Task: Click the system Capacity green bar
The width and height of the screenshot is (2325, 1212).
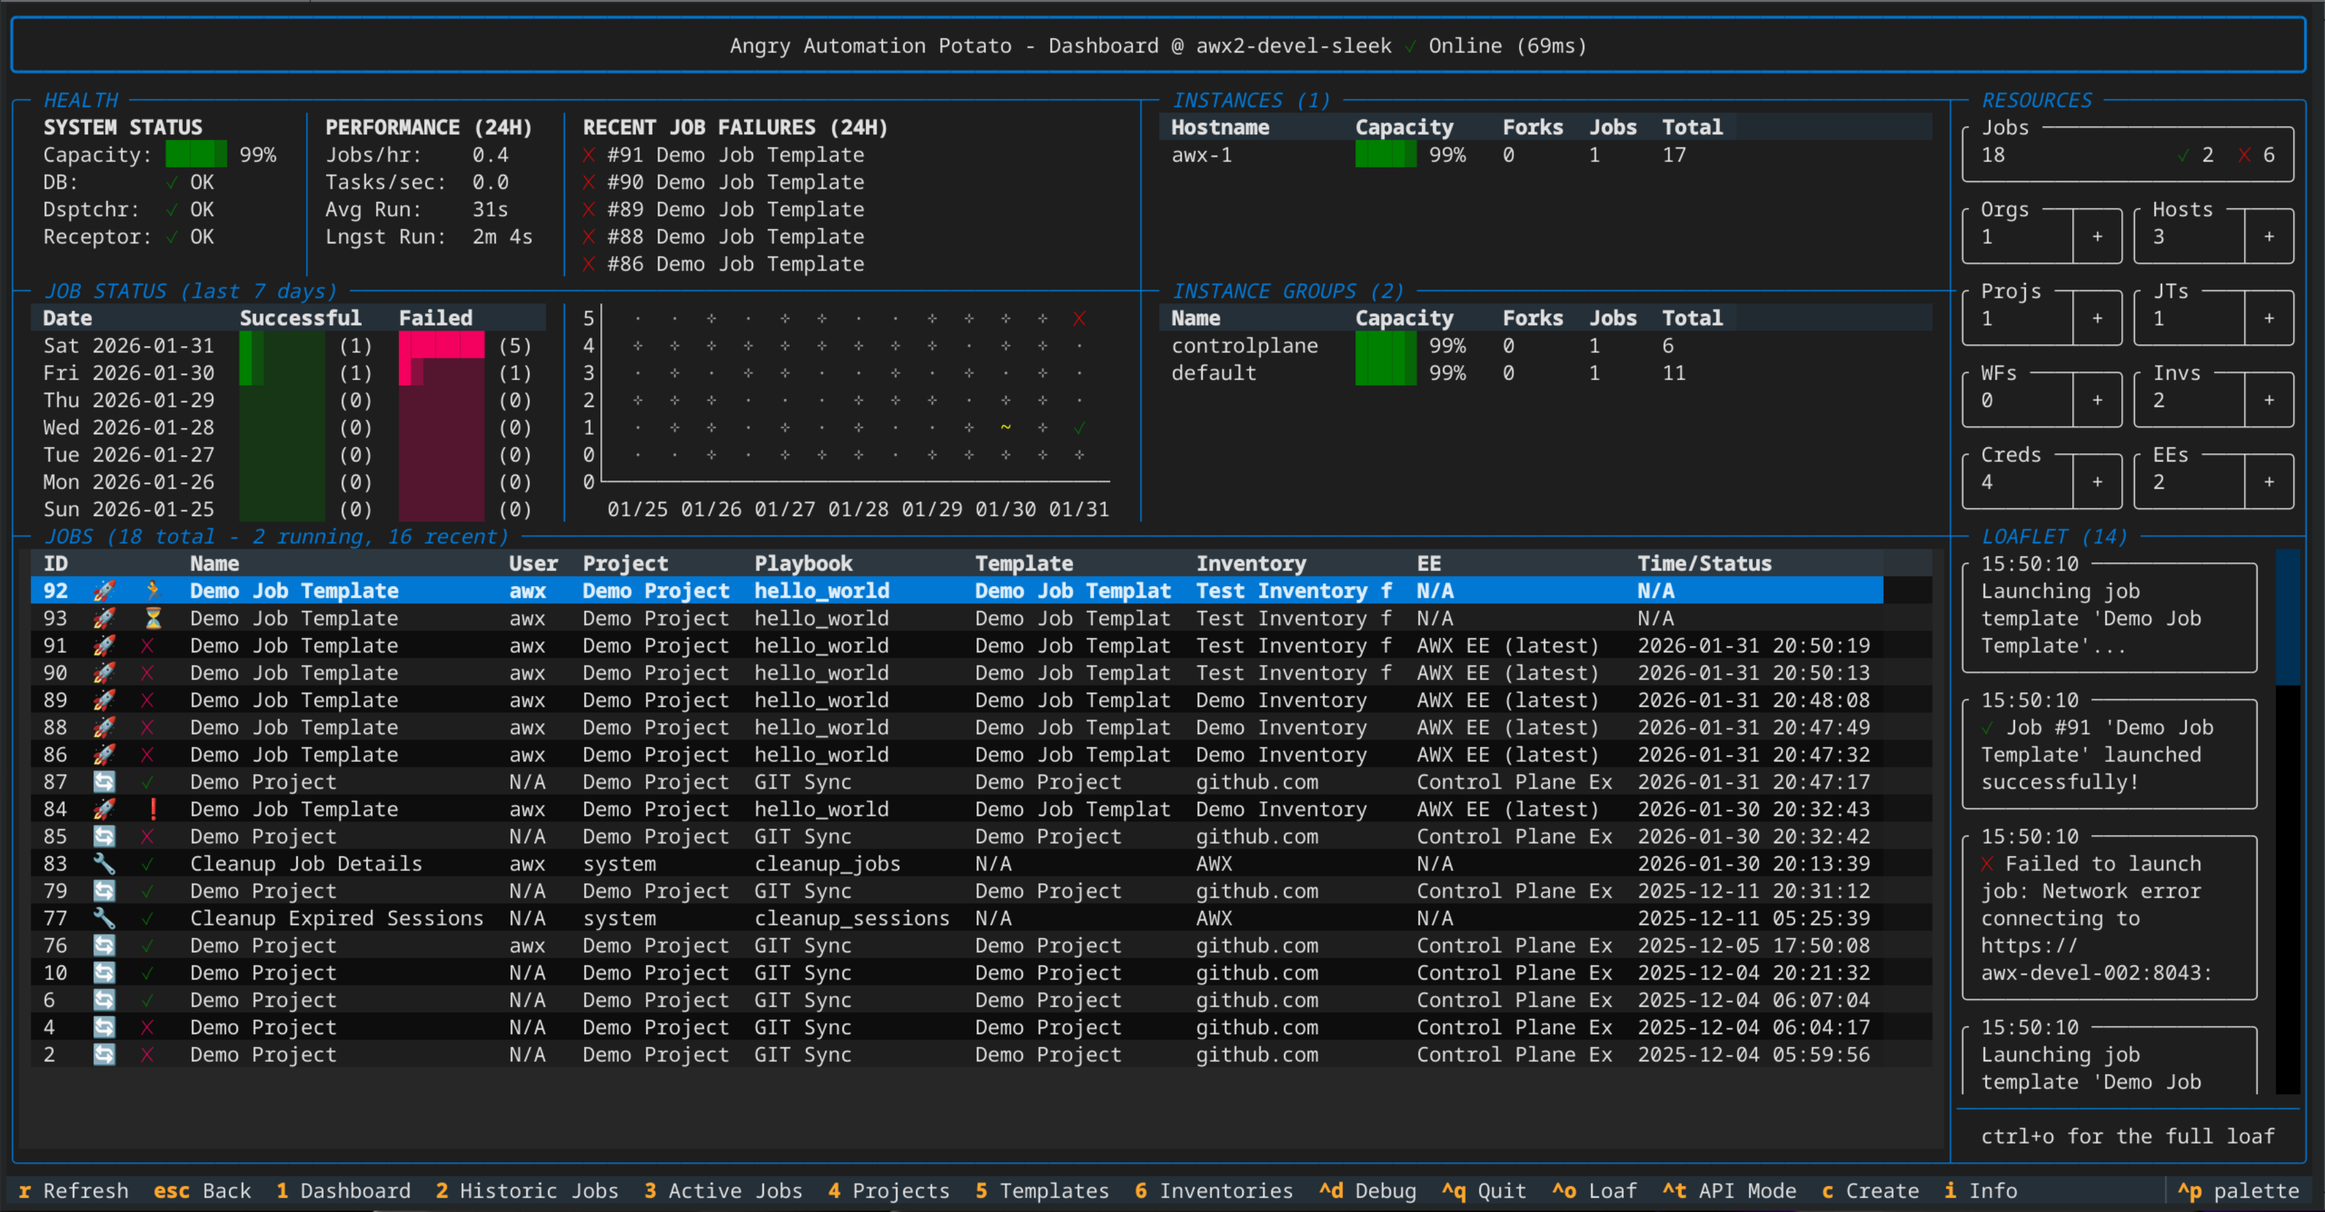Action: 196,155
